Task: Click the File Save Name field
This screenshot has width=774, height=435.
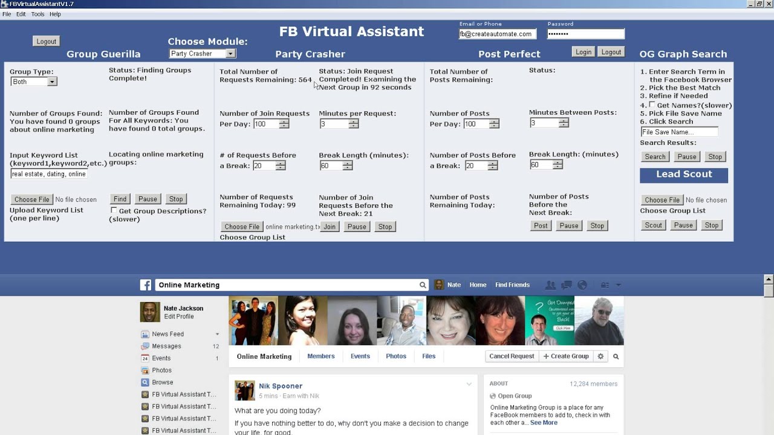Action: click(x=679, y=132)
